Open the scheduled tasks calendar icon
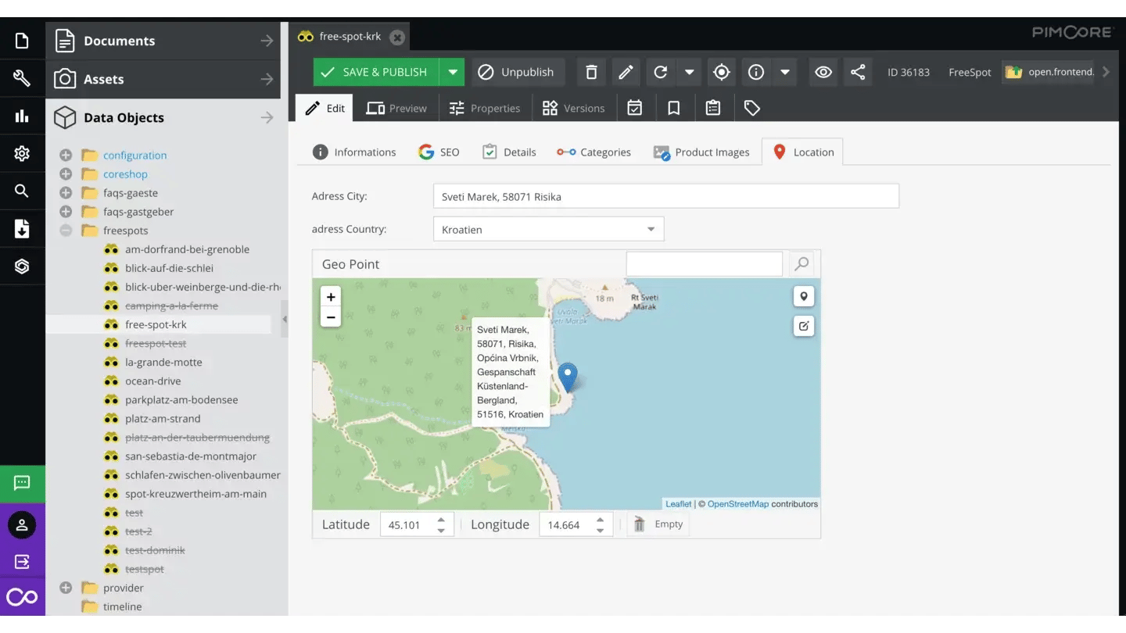The height and width of the screenshot is (633, 1126). pyautogui.click(x=635, y=107)
